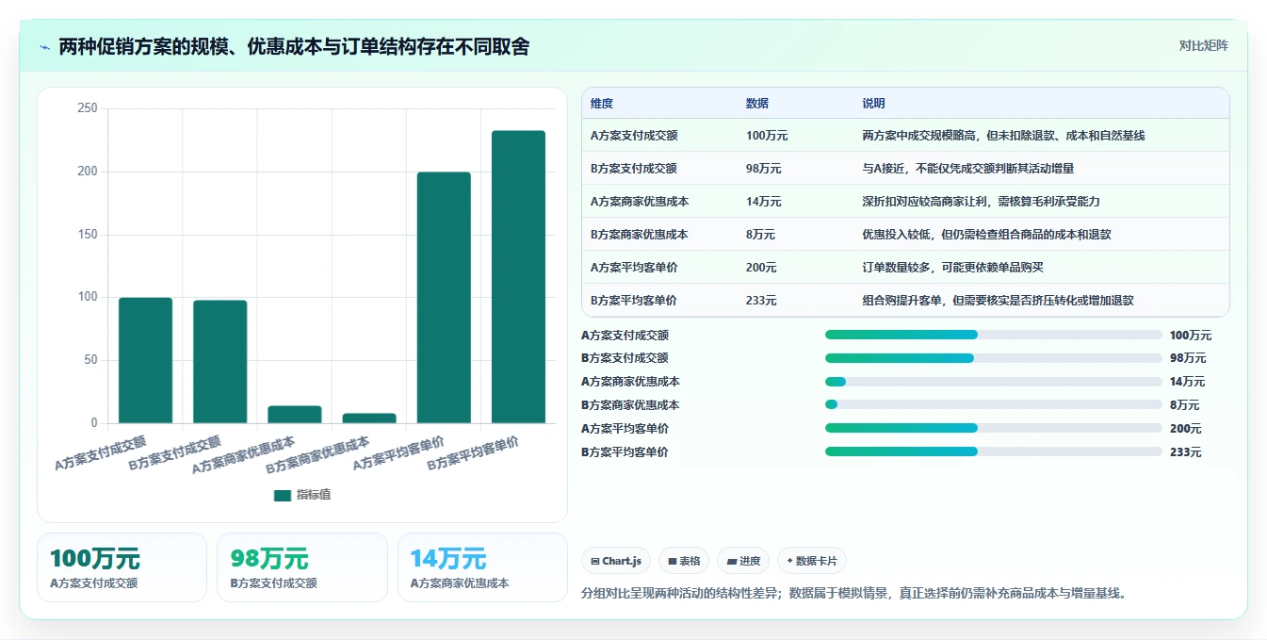Viewport: 1267px width, 640px height.
Task: Click the 数据 table header
Action: pos(757,104)
